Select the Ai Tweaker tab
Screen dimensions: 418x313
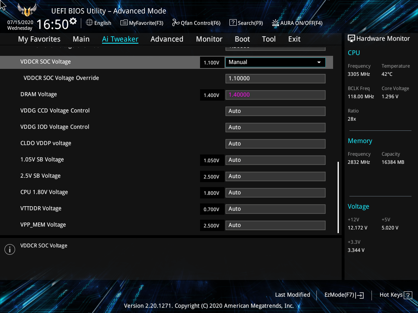(120, 39)
